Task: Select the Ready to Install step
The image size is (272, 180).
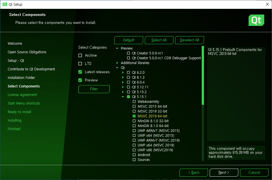Action: tap(19, 112)
